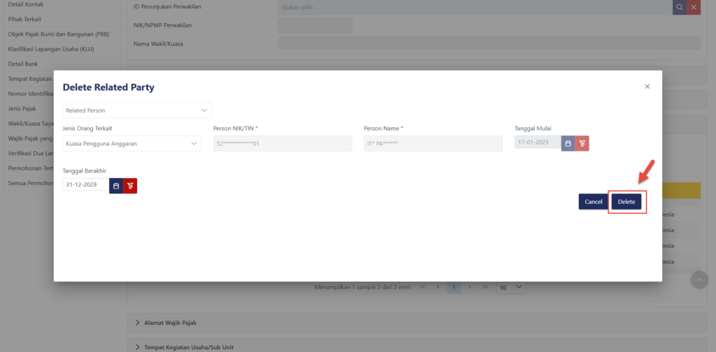716x352 pixels.
Task: Clear the Tanggal Berakhir date filter
Action: point(130,185)
